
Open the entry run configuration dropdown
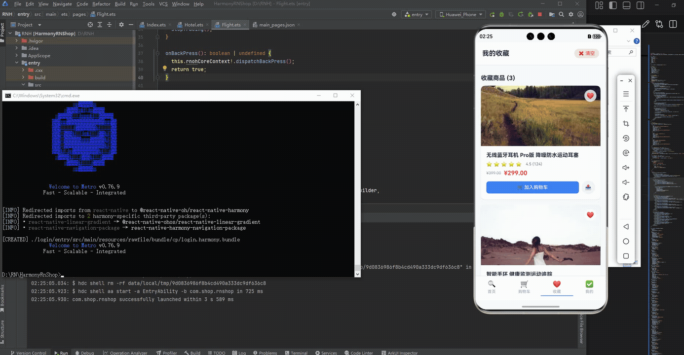click(x=417, y=14)
